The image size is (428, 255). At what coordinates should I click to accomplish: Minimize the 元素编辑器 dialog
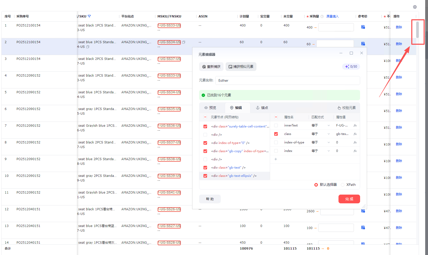[341, 53]
